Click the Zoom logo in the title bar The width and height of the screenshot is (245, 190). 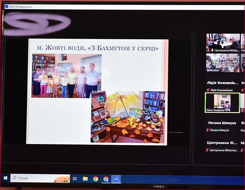coord(6,6)
